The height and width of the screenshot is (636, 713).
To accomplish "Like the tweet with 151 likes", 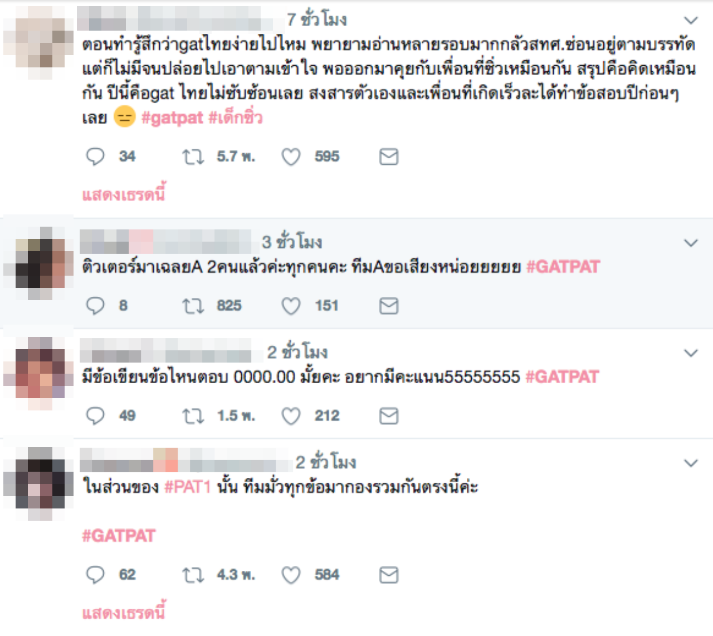I will pos(291,306).
